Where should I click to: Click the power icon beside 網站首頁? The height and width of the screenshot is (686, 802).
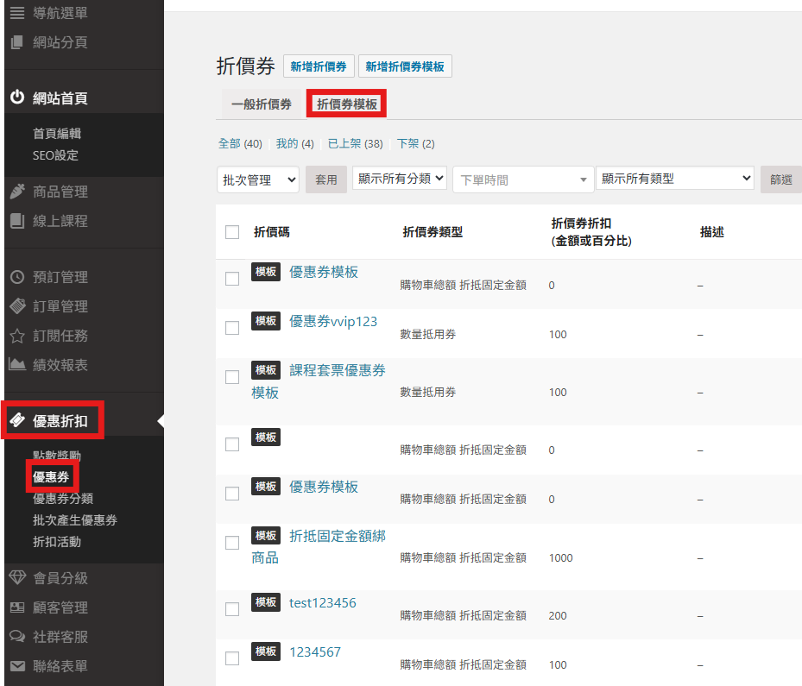[x=17, y=98]
